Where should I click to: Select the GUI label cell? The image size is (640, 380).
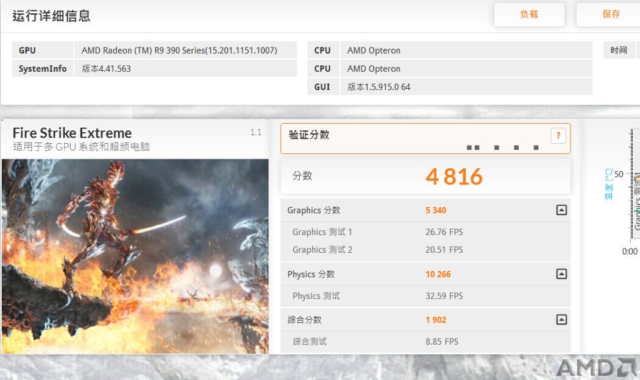(323, 87)
